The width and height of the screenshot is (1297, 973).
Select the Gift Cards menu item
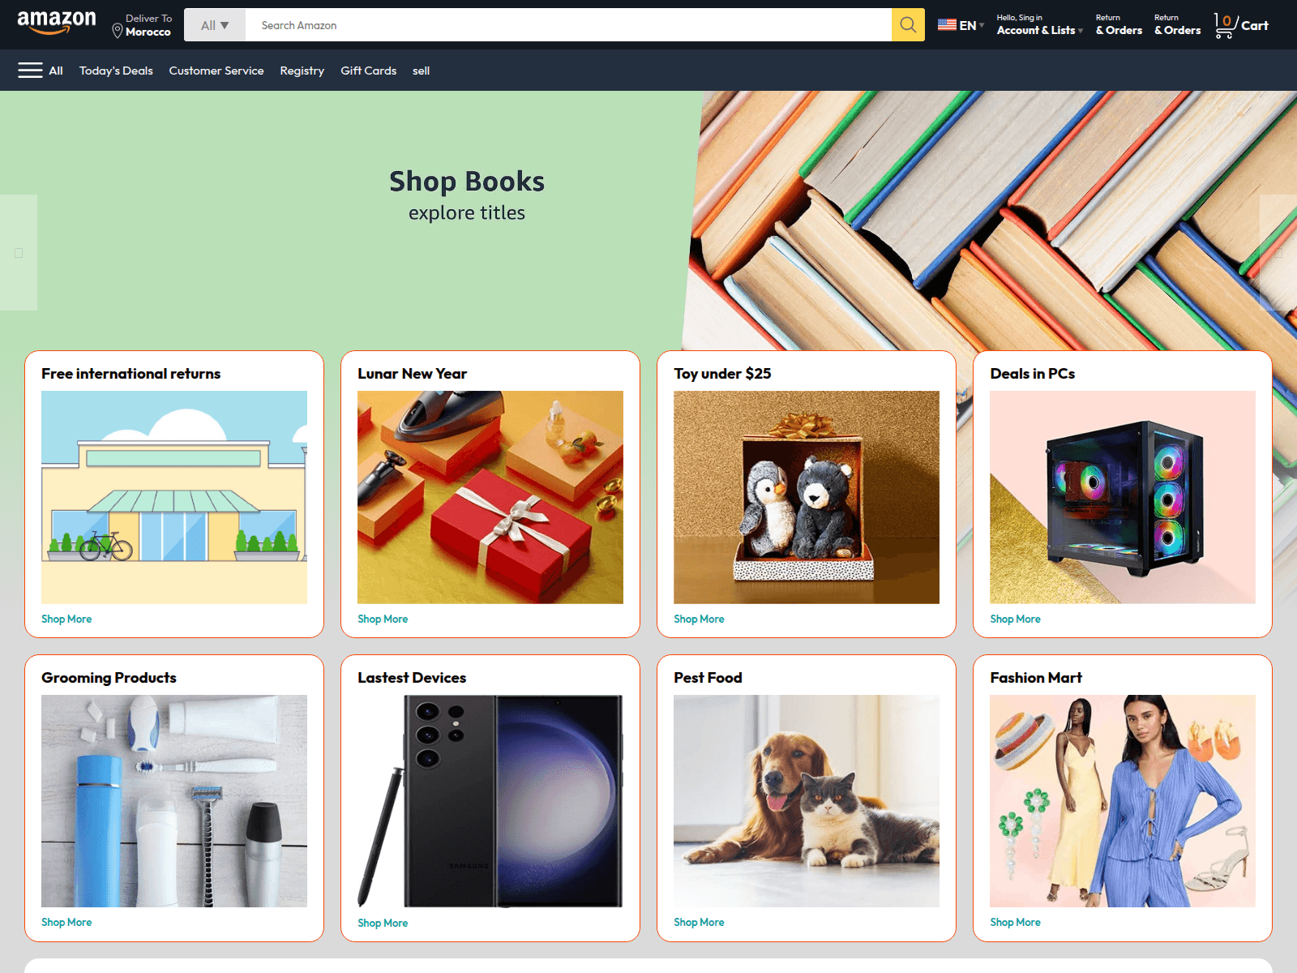(369, 71)
